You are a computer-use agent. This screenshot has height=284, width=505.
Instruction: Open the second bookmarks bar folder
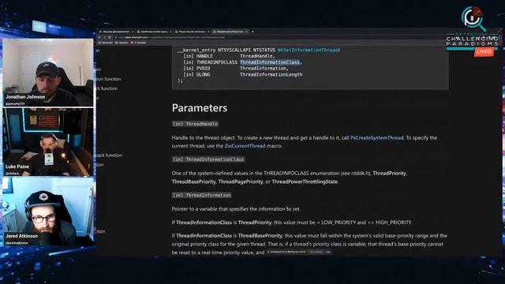pos(122,43)
